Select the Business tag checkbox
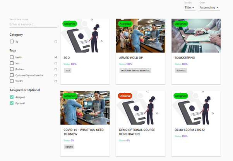Screen dimensions: 233x161 tap(12, 69)
